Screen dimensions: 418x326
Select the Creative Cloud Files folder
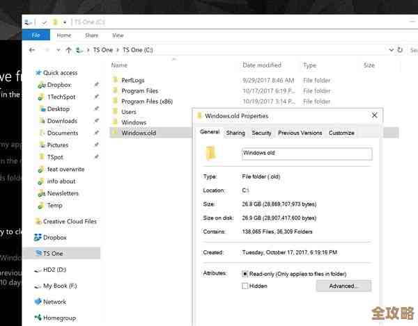point(69,222)
